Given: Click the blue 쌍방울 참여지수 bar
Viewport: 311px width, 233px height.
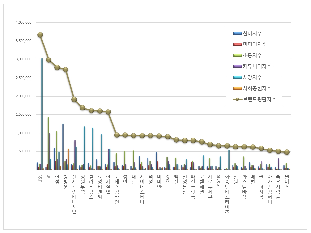Looking at the screenshot, I should (x=63, y=147).
